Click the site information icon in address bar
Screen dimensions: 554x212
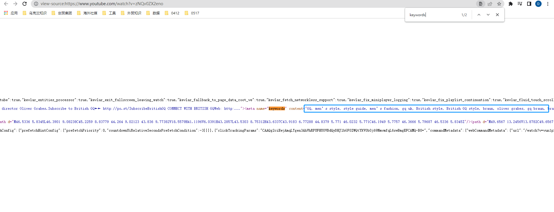pyautogui.click(x=36, y=4)
